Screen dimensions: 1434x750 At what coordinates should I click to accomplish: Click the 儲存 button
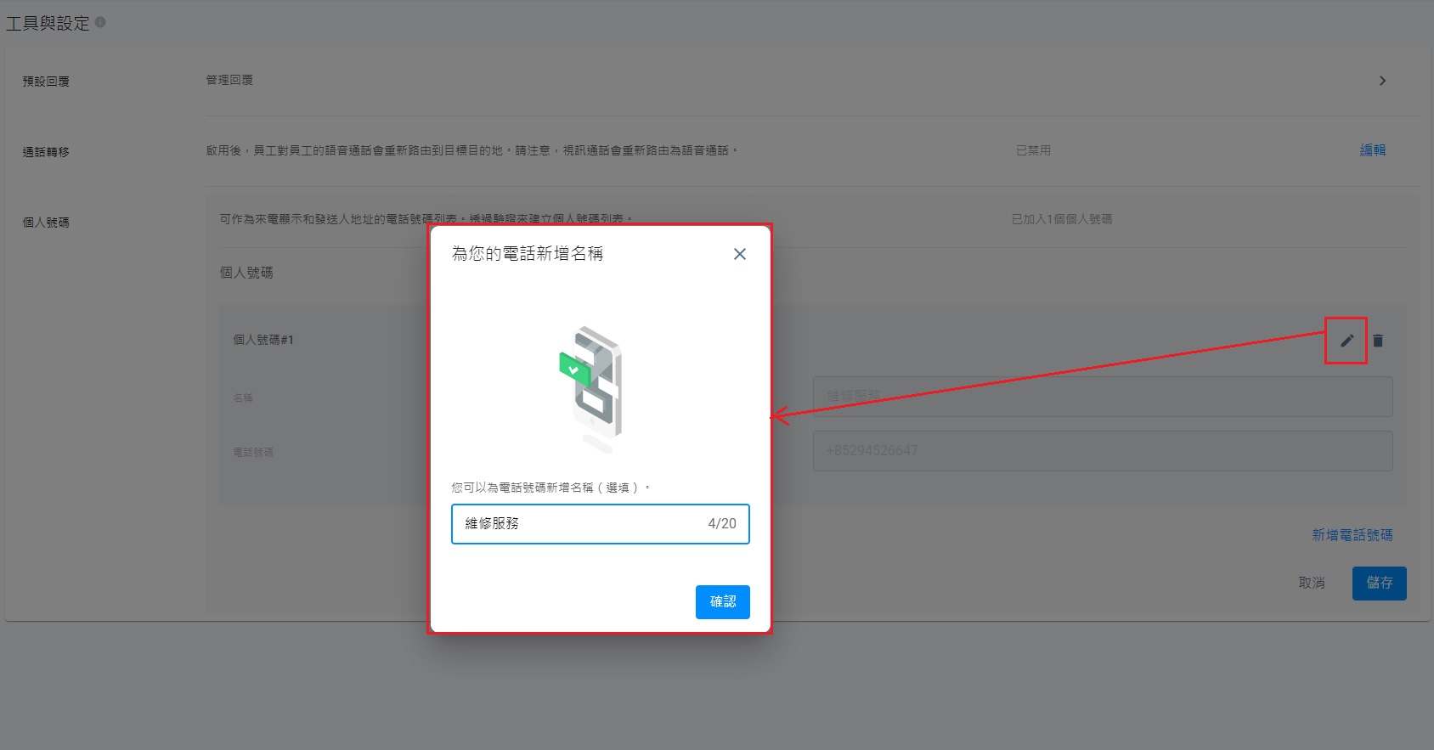pos(1380,584)
